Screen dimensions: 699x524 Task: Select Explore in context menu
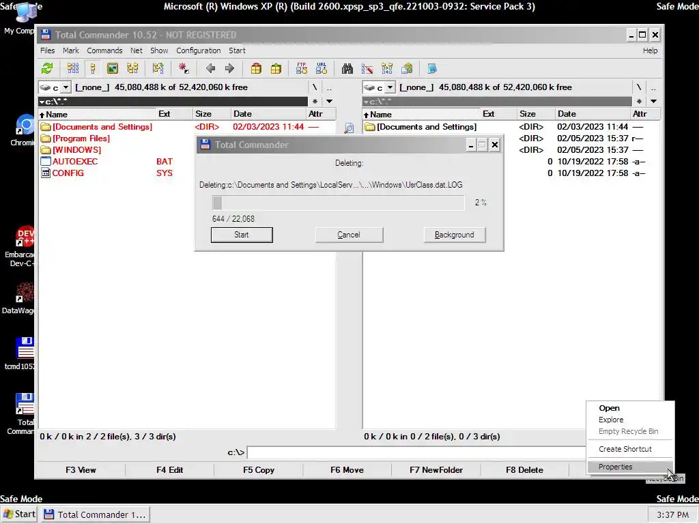pyautogui.click(x=629, y=420)
